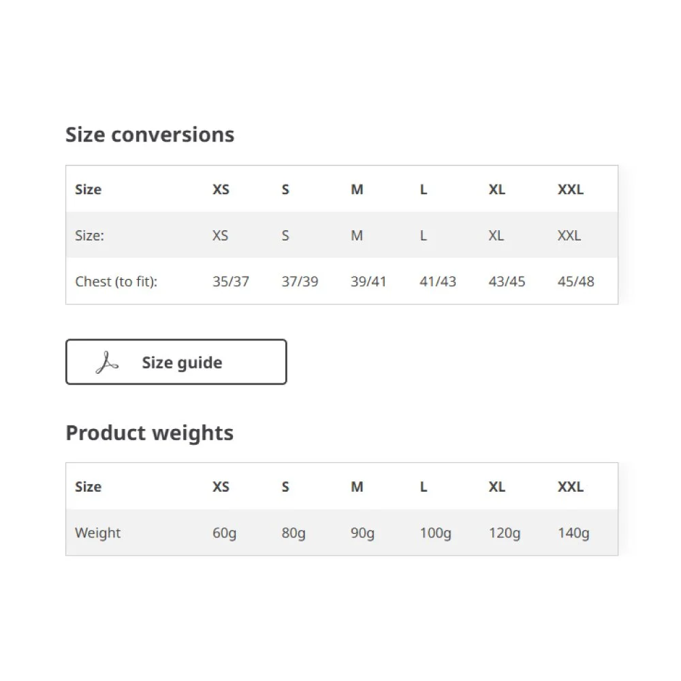
Task: Click the 90g weight cell
Action: click(362, 533)
